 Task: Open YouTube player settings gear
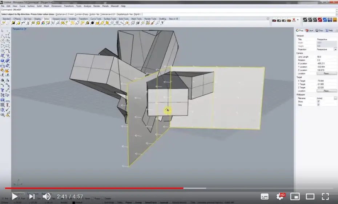click(280, 196)
